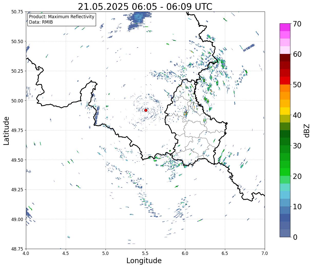The height and width of the screenshot is (267, 313).
Task: Click the latitude tick label 50.50
Action: click(17, 41)
